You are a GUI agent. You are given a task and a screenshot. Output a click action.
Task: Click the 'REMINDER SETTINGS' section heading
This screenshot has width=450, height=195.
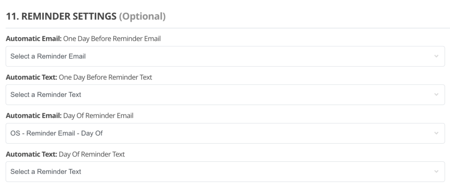[x=69, y=17]
